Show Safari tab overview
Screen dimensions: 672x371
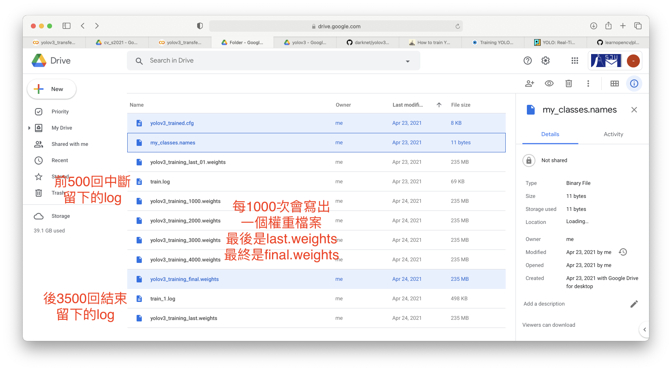(x=638, y=26)
